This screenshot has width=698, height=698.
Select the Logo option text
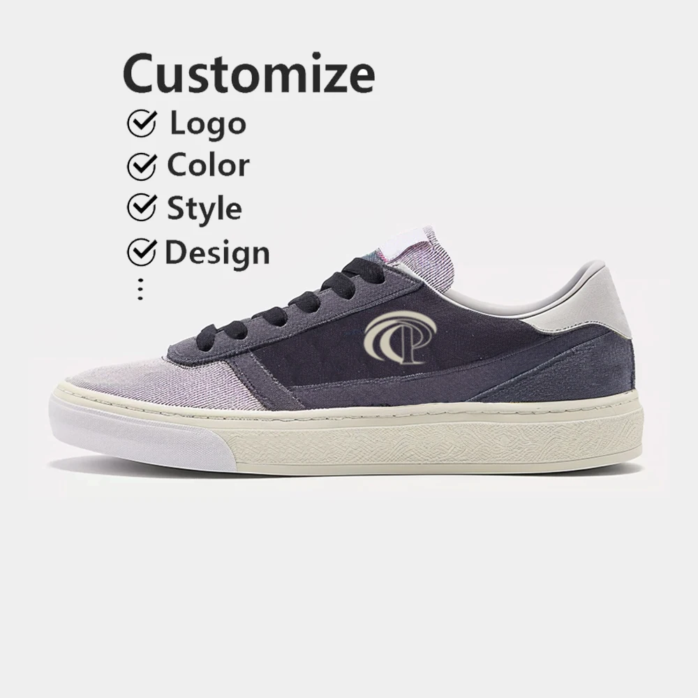click(x=208, y=124)
